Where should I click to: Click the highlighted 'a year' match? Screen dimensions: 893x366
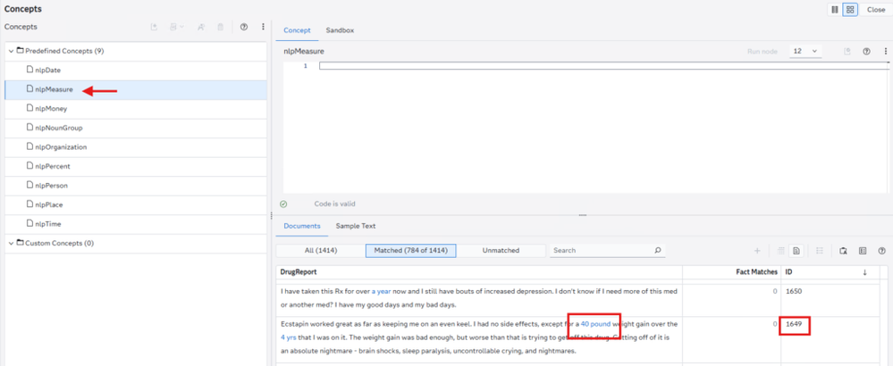[x=381, y=291]
